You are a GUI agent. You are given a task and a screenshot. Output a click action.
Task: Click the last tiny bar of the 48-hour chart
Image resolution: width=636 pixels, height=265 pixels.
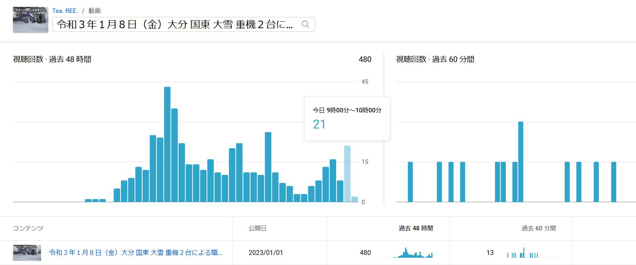[x=354, y=199]
